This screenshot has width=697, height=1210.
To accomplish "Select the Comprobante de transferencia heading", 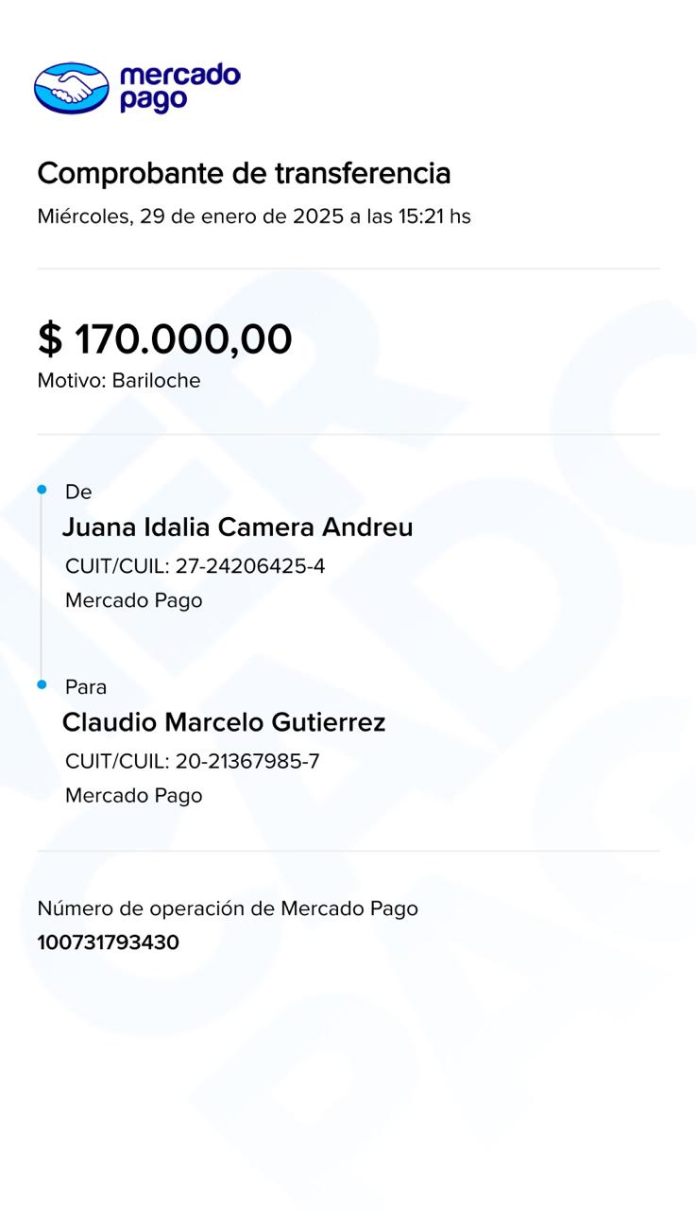I will tap(244, 174).
